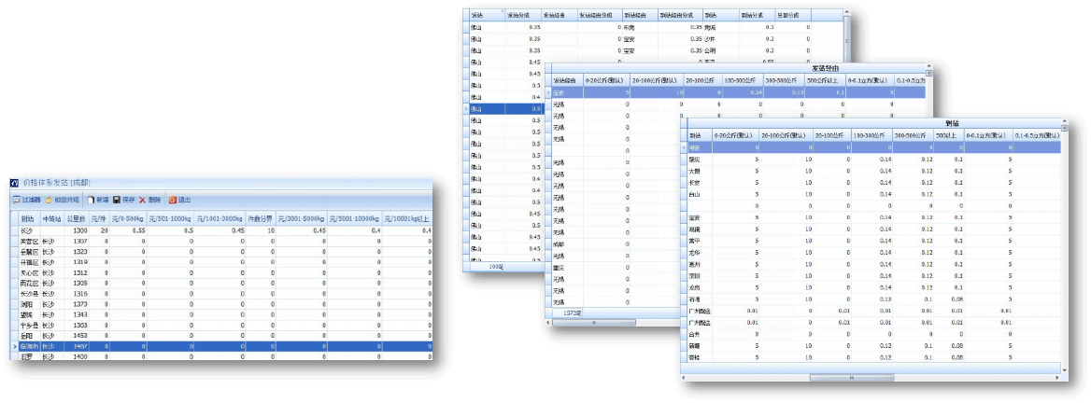Click the 过滤器 filter toolbar icon
The image size is (1091, 403).
coord(16,200)
